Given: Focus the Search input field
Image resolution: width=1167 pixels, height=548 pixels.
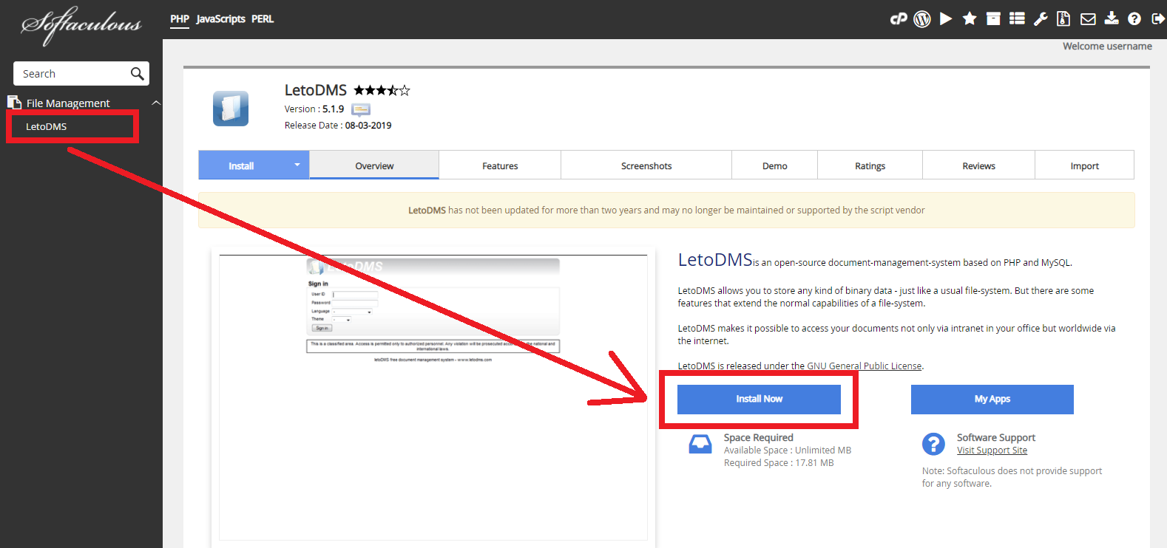Looking at the screenshot, I should coord(72,74).
